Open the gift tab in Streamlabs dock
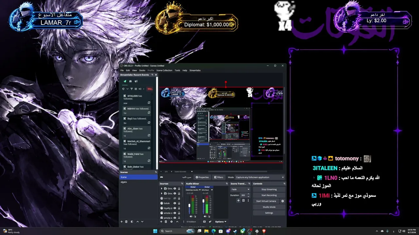The height and width of the screenshot is (235, 419). (130, 81)
